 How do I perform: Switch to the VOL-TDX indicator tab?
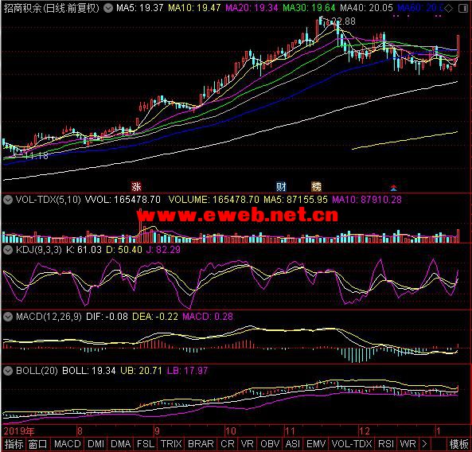tap(352, 444)
